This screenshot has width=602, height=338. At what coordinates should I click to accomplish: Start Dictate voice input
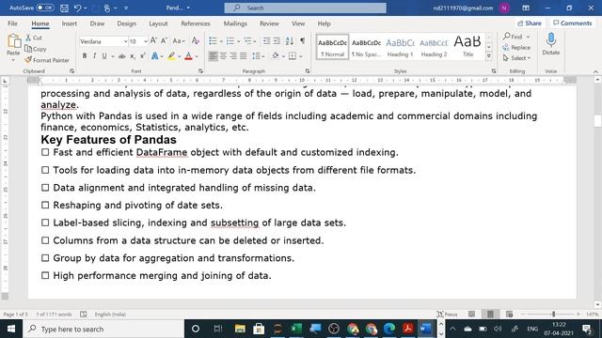551,44
